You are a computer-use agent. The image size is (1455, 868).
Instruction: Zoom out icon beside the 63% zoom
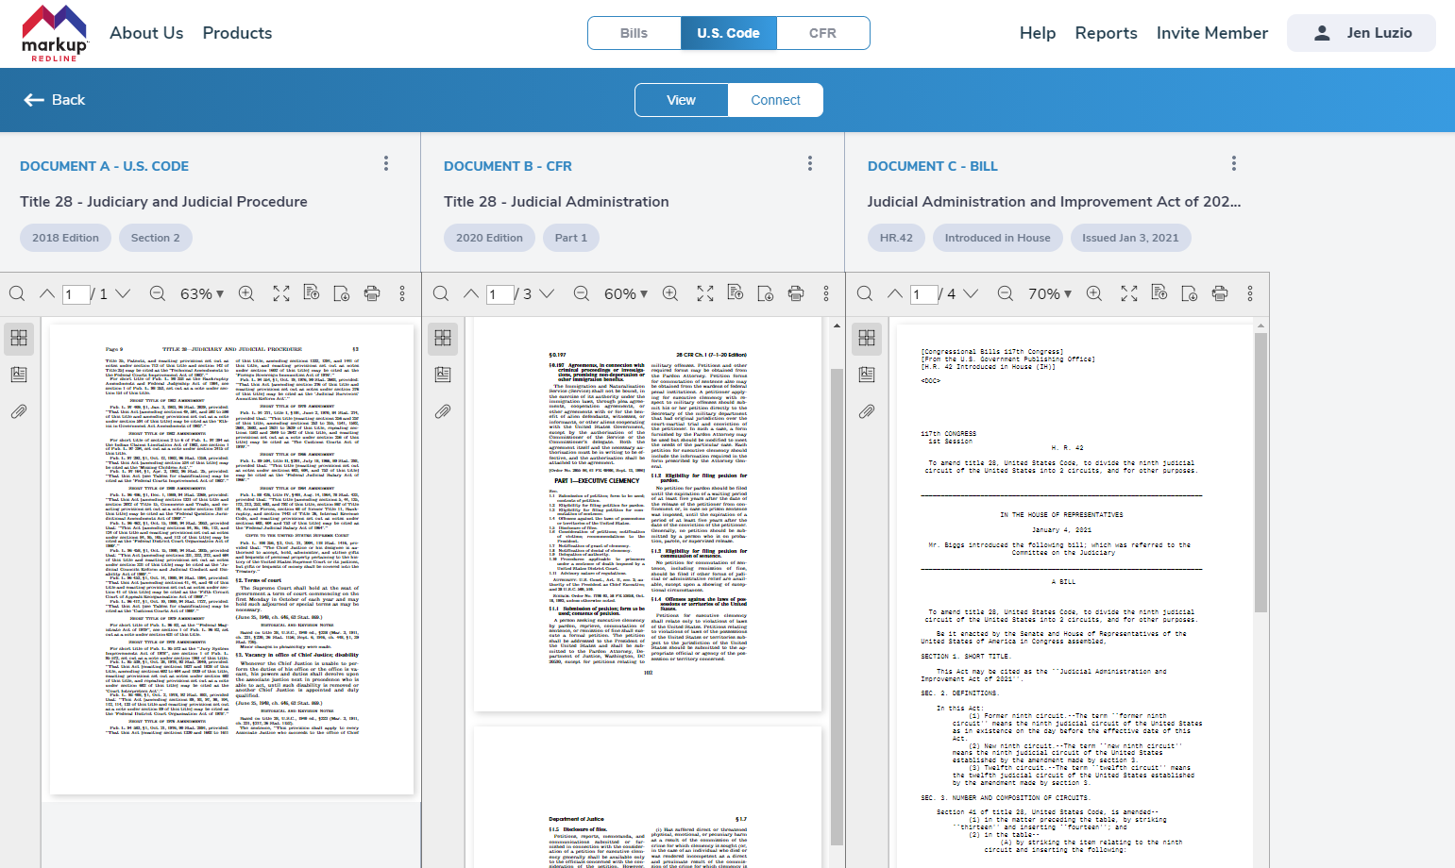(x=157, y=293)
